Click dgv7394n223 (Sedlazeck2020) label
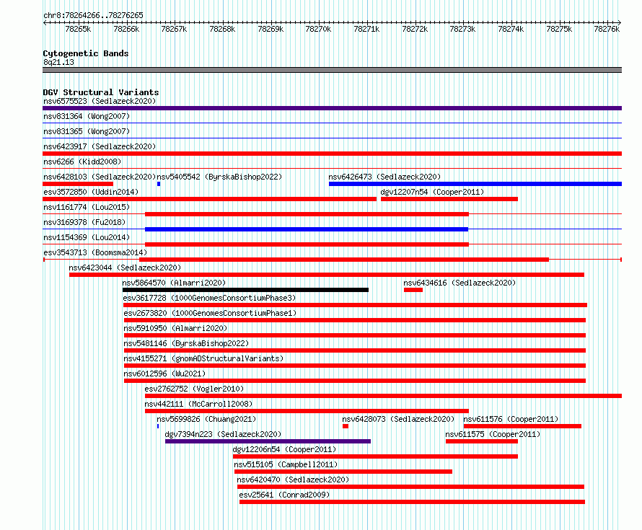The image size is (642, 530). [223, 434]
